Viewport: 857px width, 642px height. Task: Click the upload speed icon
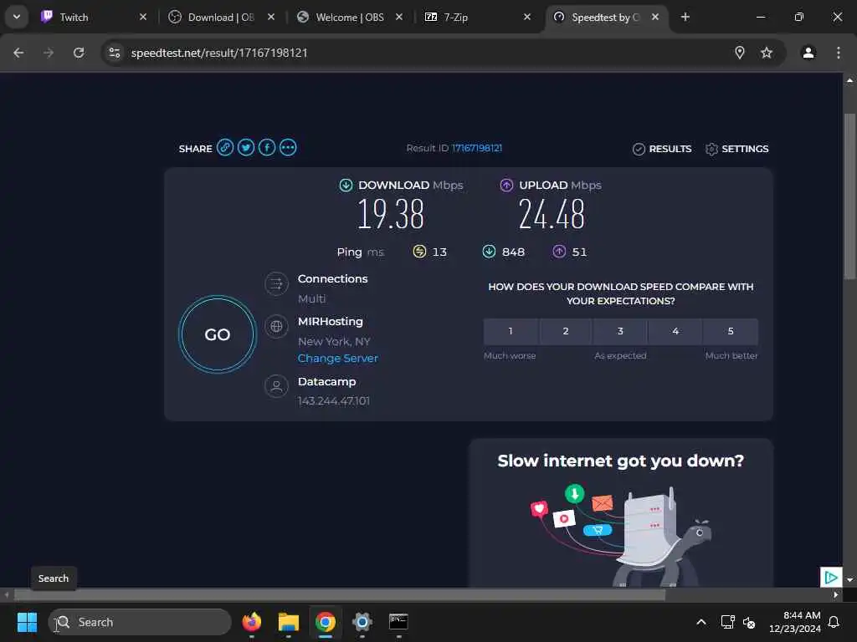coord(506,185)
